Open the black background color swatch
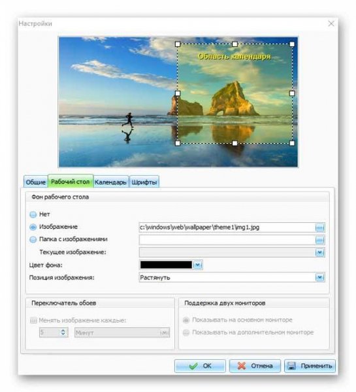Image resolution: width=356 pixels, height=392 pixels. coord(166,265)
